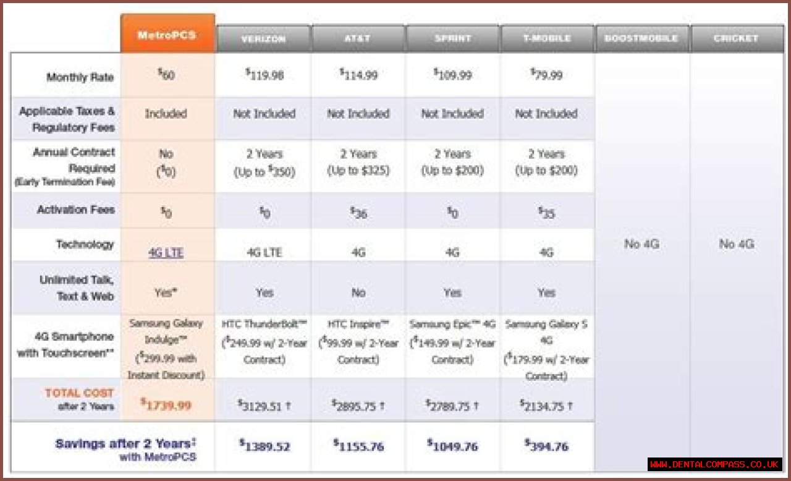
Task: Click the Monthly Rate row label
Action: click(80, 78)
